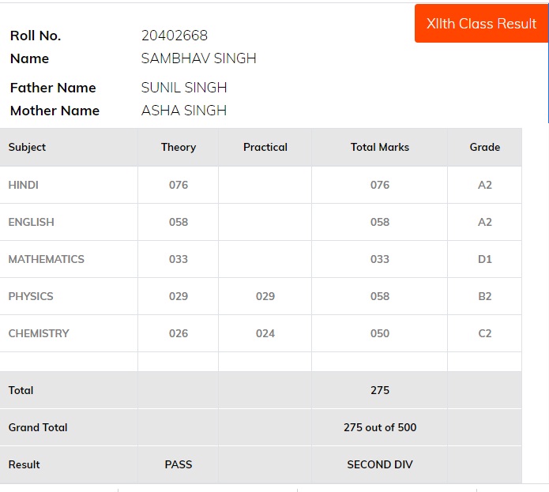Viewport: 549px width, 492px height.
Task: Click PHYSICS theory marks 029
Action: coord(179,296)
